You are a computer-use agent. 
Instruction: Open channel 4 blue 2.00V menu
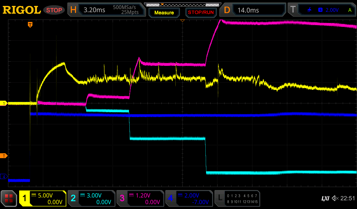pos(189,199)
